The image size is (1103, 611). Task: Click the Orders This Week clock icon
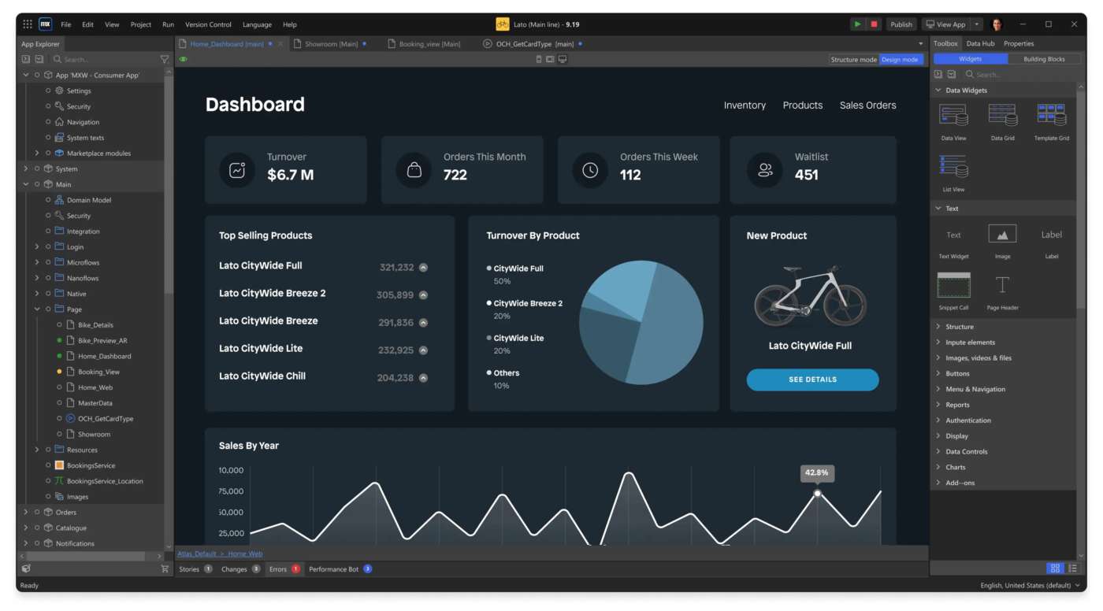point(589,170)
